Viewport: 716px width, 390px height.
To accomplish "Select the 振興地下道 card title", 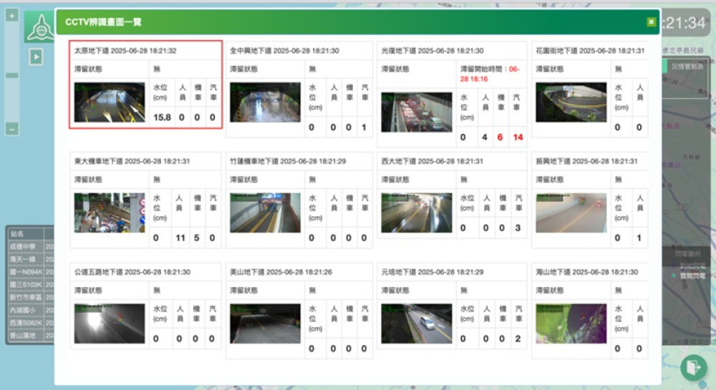I will tap(587, 161).
